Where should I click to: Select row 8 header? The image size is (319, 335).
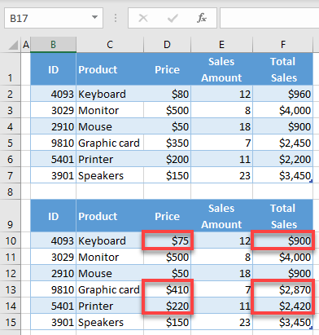click(x=11, y=192)
